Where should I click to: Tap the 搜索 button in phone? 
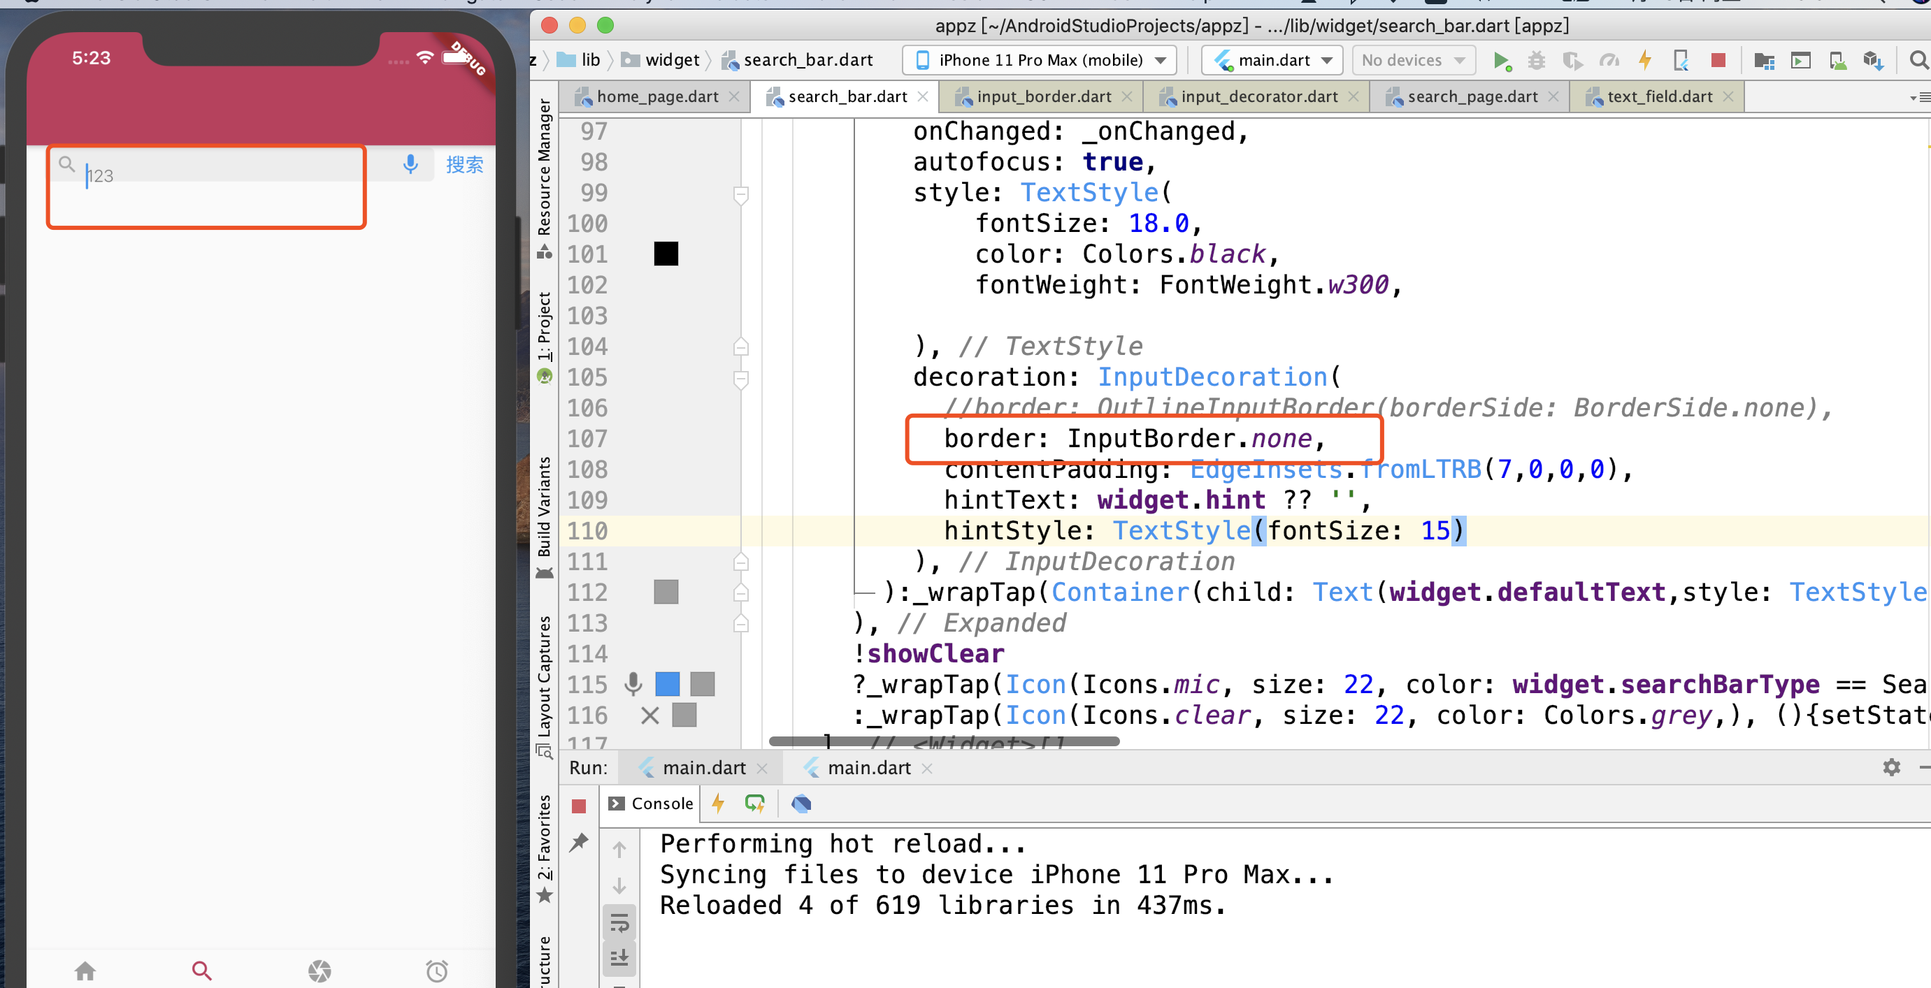point(464,165)
